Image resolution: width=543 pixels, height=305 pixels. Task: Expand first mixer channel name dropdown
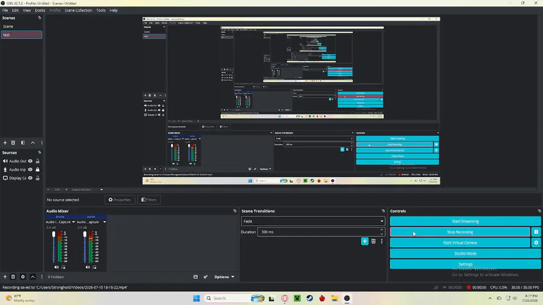point(74,222)
